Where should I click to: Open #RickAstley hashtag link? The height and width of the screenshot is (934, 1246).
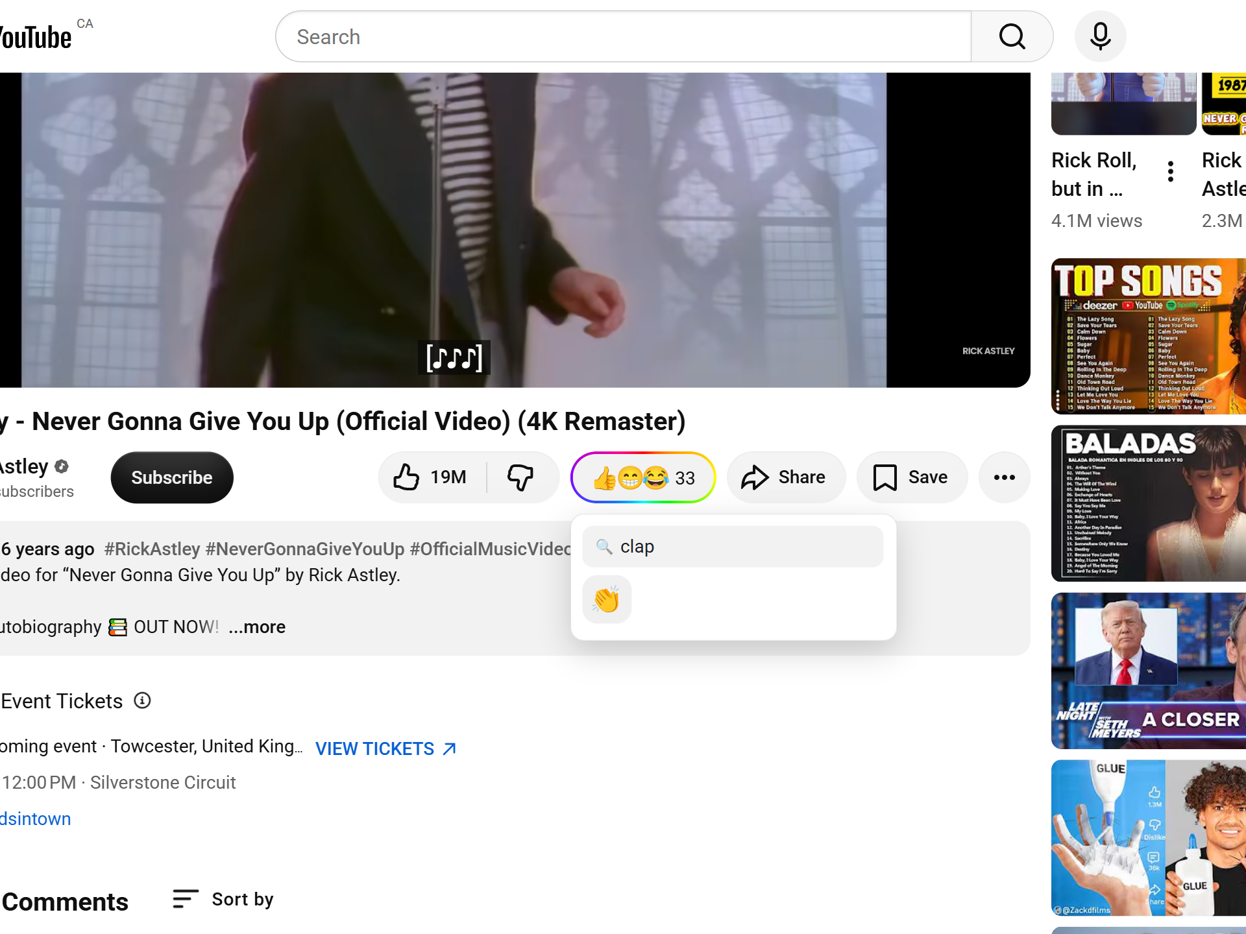(152, 549)
